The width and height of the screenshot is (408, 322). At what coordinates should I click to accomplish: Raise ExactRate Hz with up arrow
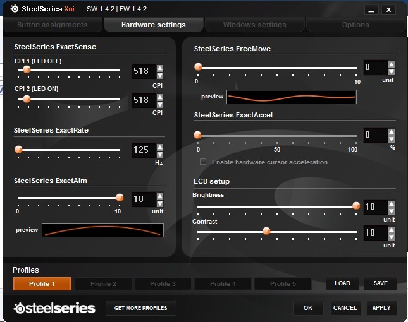160,147
